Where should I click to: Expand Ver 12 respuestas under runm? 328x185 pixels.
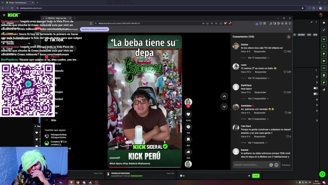(259, 78)
